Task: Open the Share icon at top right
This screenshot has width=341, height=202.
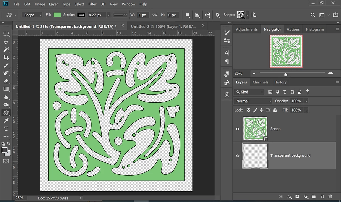Action: tap(336, 15)
